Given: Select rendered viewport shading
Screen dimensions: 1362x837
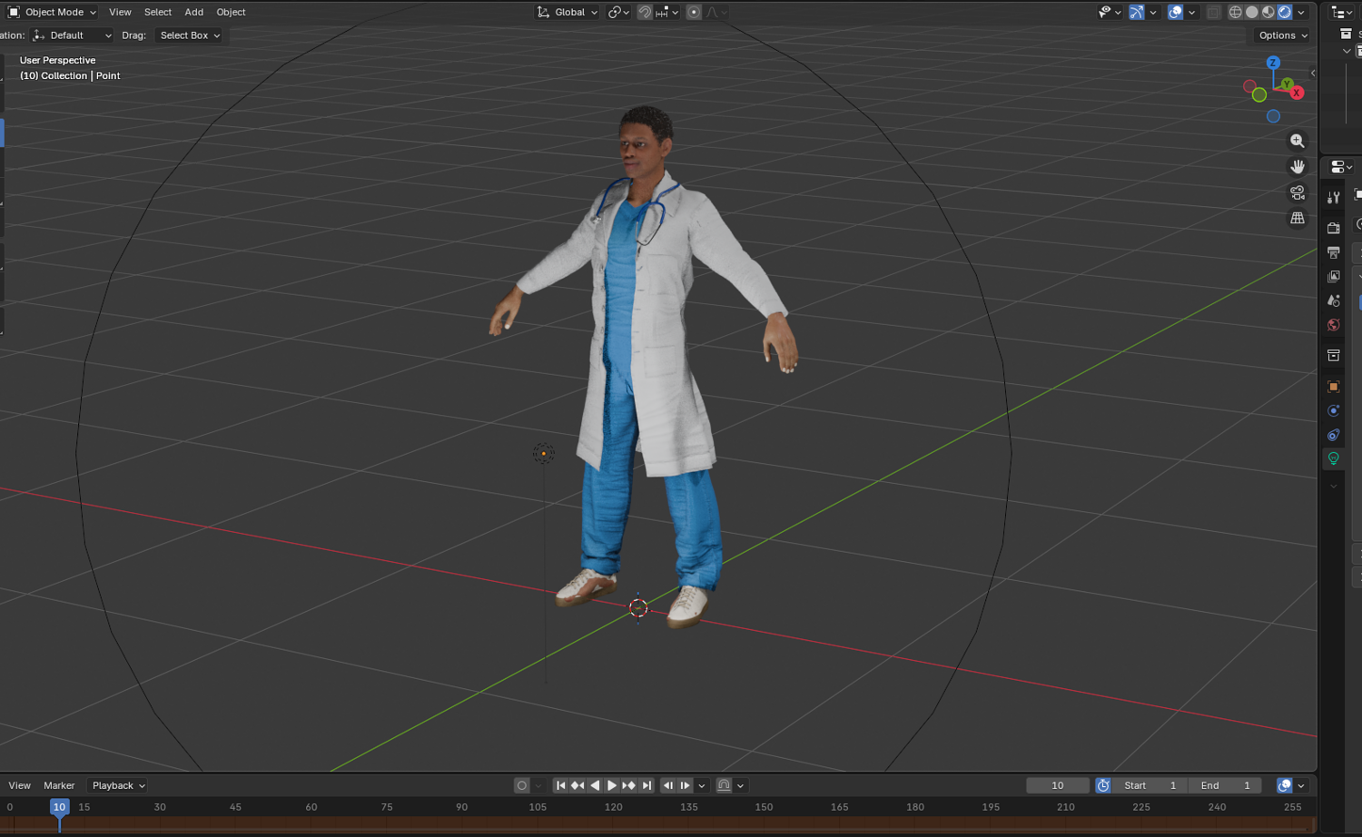Looking at the screenshot, I should click(x=1285, y=12).
